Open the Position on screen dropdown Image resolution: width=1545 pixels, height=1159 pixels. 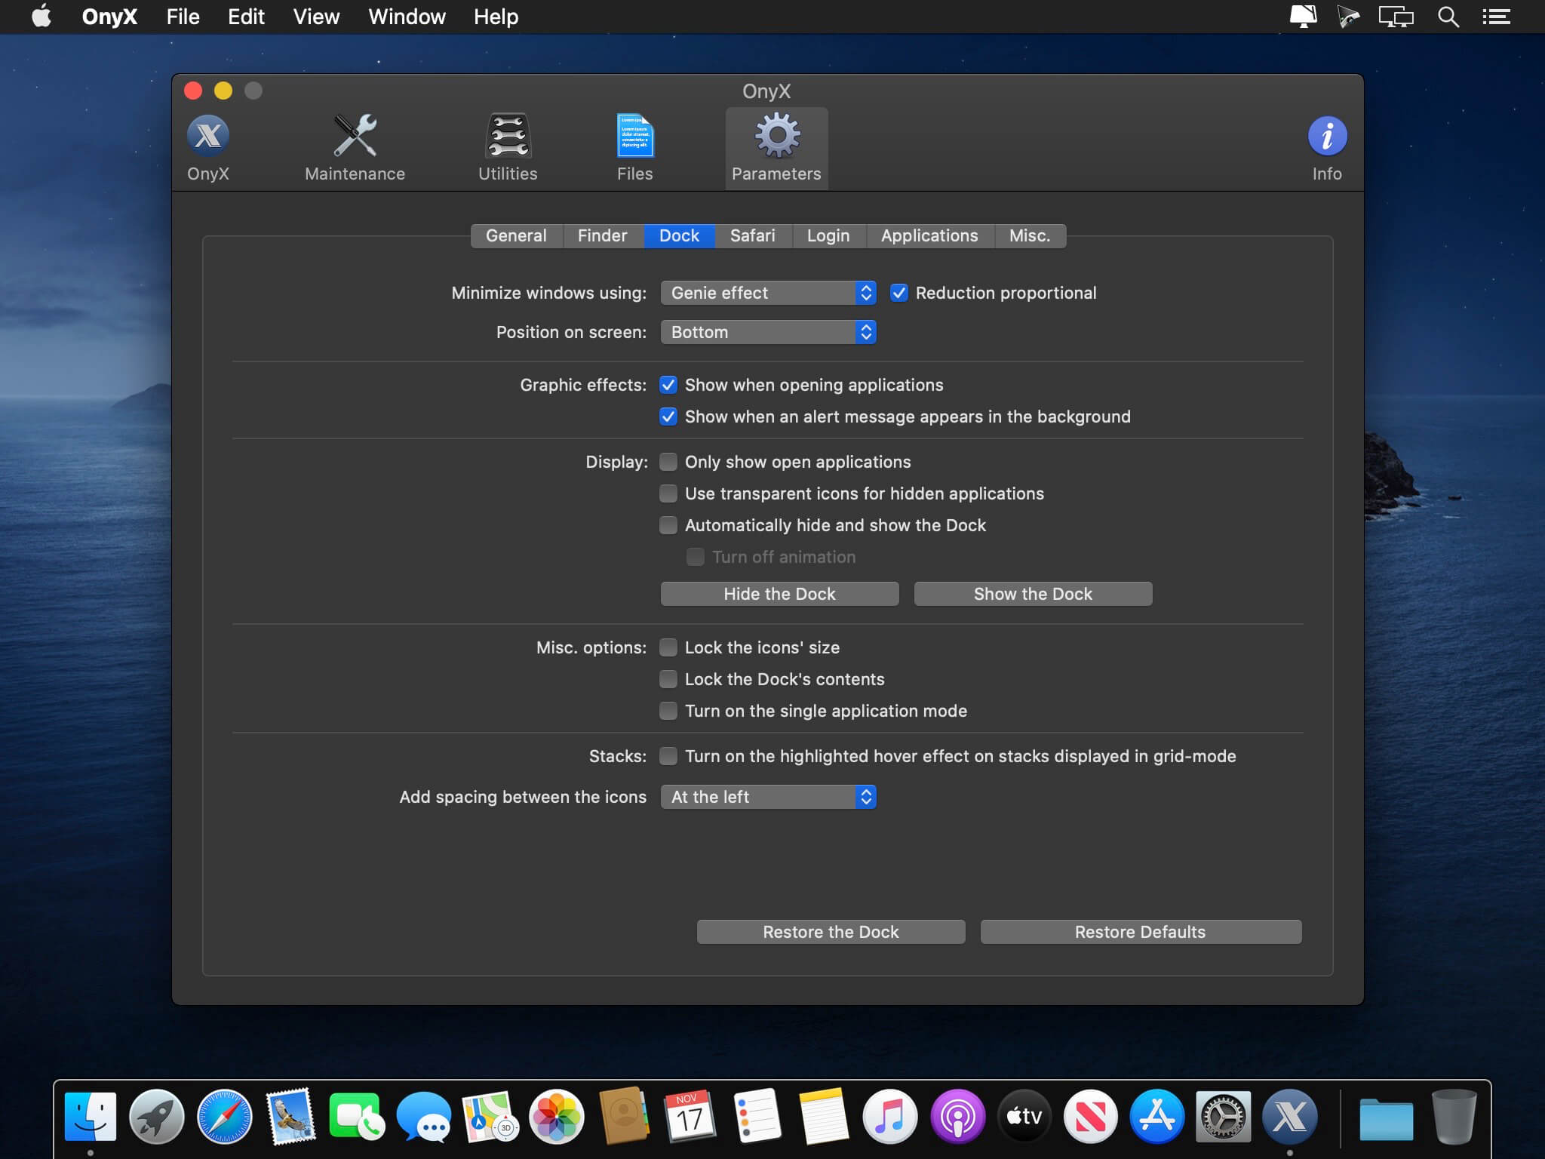[768, 332]
